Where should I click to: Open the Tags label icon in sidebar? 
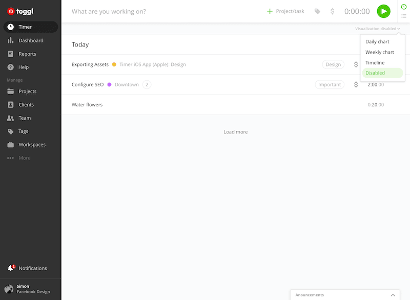pyautogui.click(x=10, y=131)
